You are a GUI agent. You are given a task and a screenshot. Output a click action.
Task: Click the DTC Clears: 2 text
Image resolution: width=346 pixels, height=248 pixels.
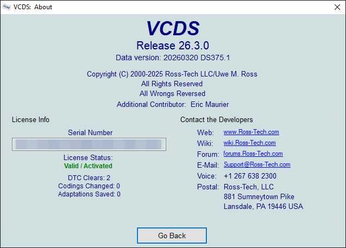coord(89,177)
